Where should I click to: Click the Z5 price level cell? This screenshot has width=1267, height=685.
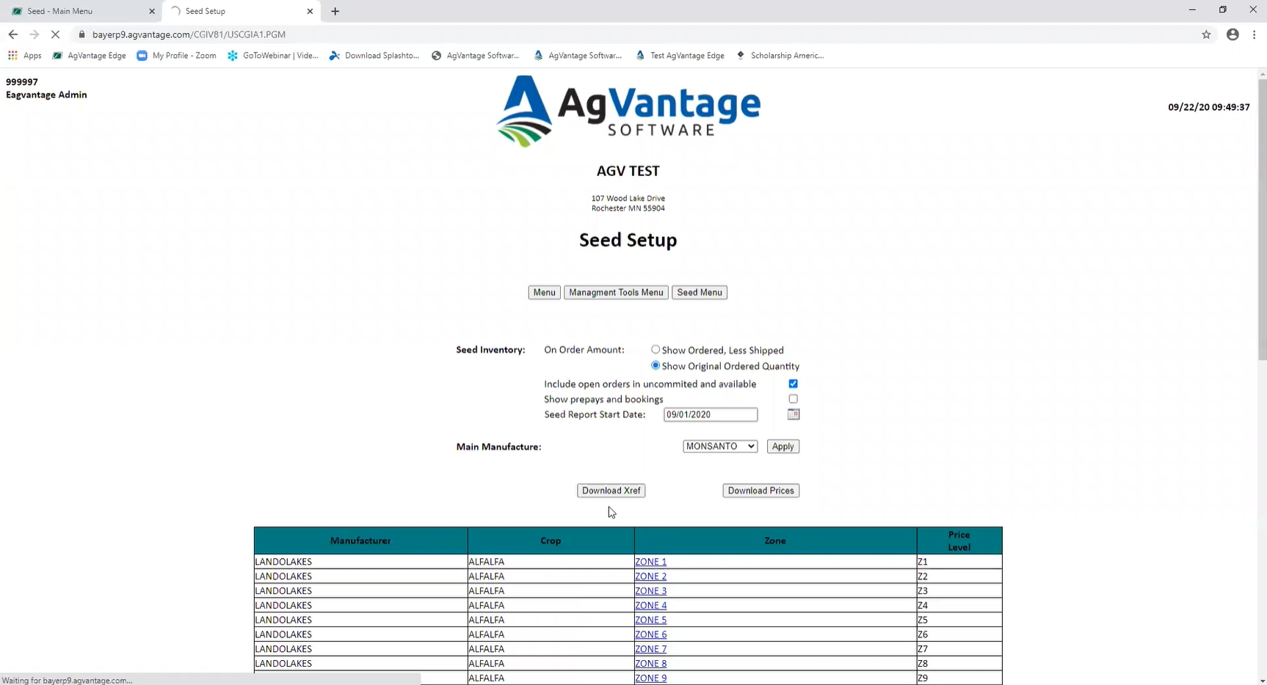pyautogui.click(x=959, y=620)
